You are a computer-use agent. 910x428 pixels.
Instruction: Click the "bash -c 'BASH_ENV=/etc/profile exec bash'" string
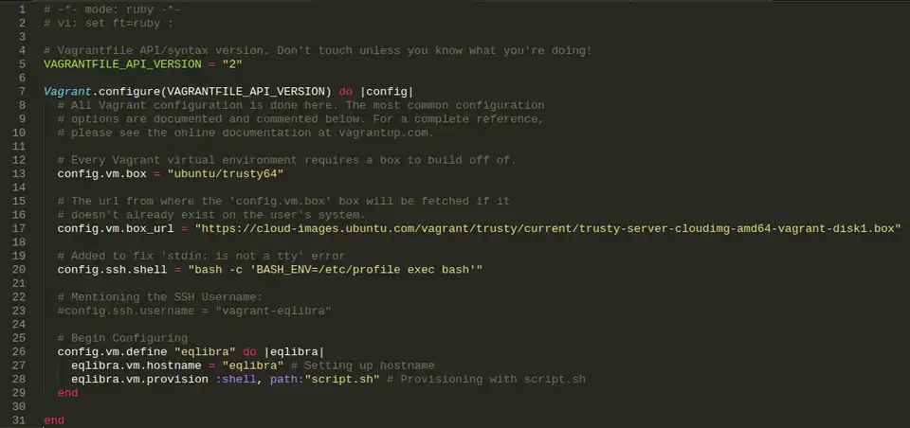(336, 270)
